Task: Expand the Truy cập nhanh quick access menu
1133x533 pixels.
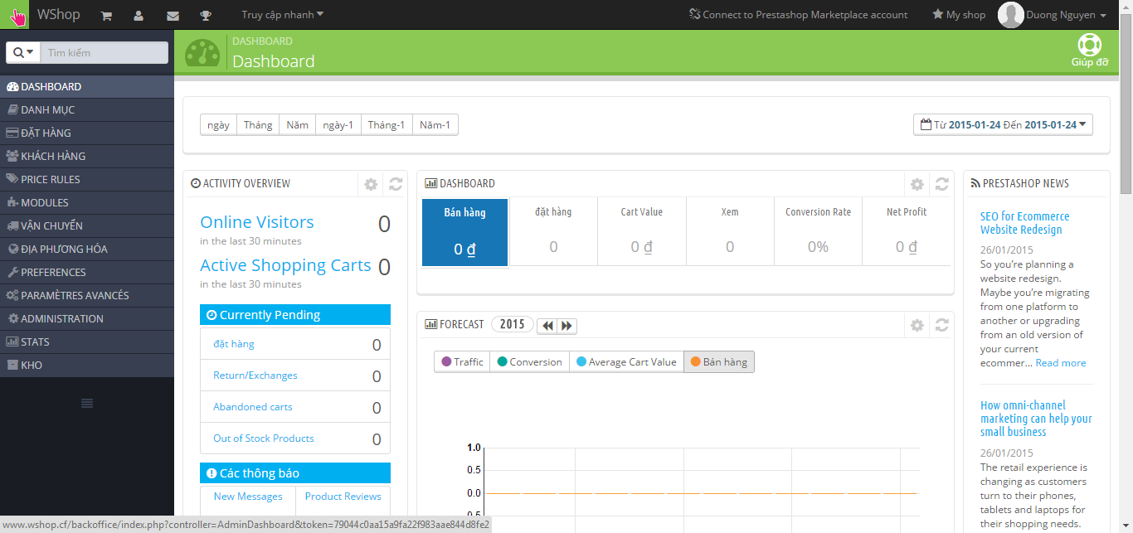Action: [x=283, y=15]
